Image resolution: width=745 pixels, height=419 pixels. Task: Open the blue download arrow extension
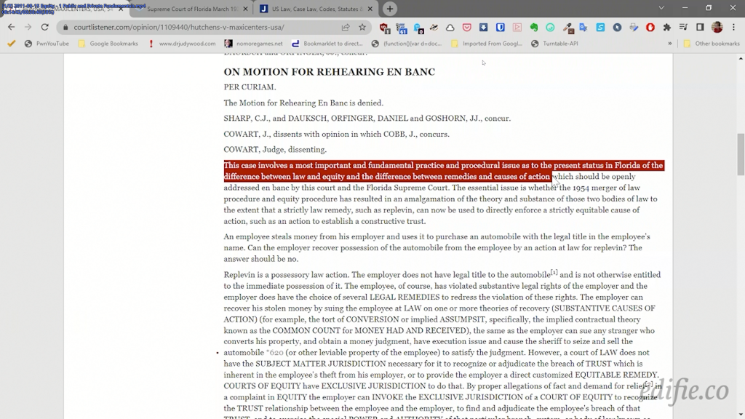483,28
